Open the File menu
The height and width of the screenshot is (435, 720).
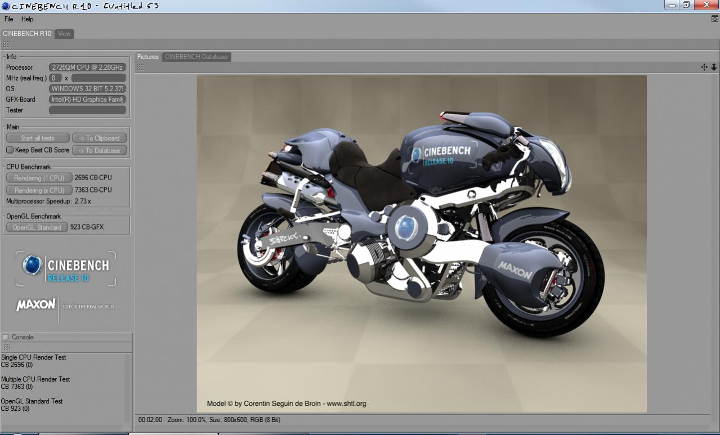click(x=8, y=19)
